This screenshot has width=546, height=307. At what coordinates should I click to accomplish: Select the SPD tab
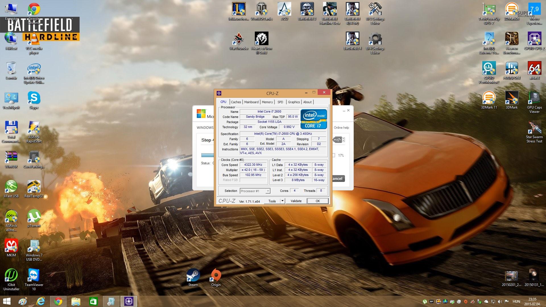280,102
